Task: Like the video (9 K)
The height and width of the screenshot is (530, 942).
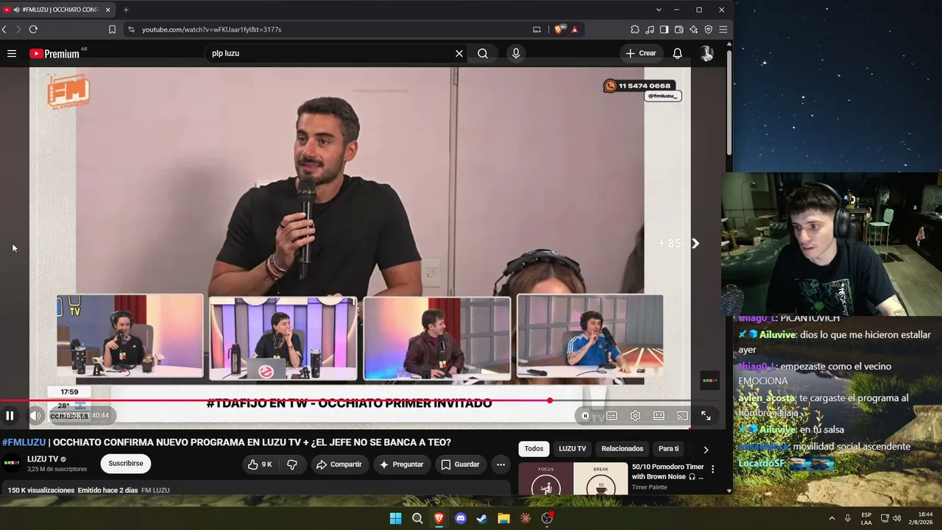Action: (260, 464)
